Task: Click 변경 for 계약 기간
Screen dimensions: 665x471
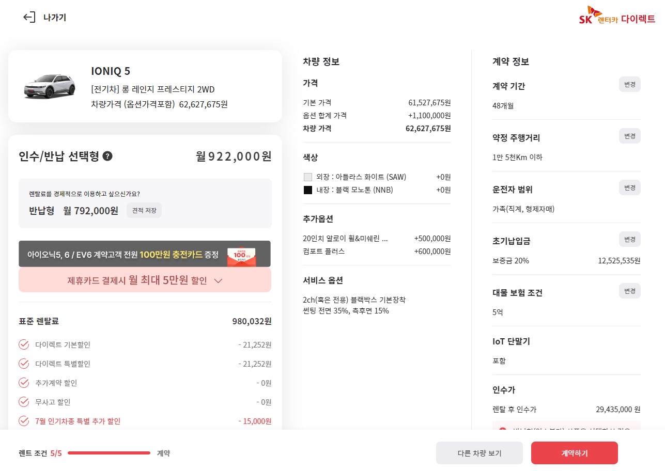Action: coord(629,84)
